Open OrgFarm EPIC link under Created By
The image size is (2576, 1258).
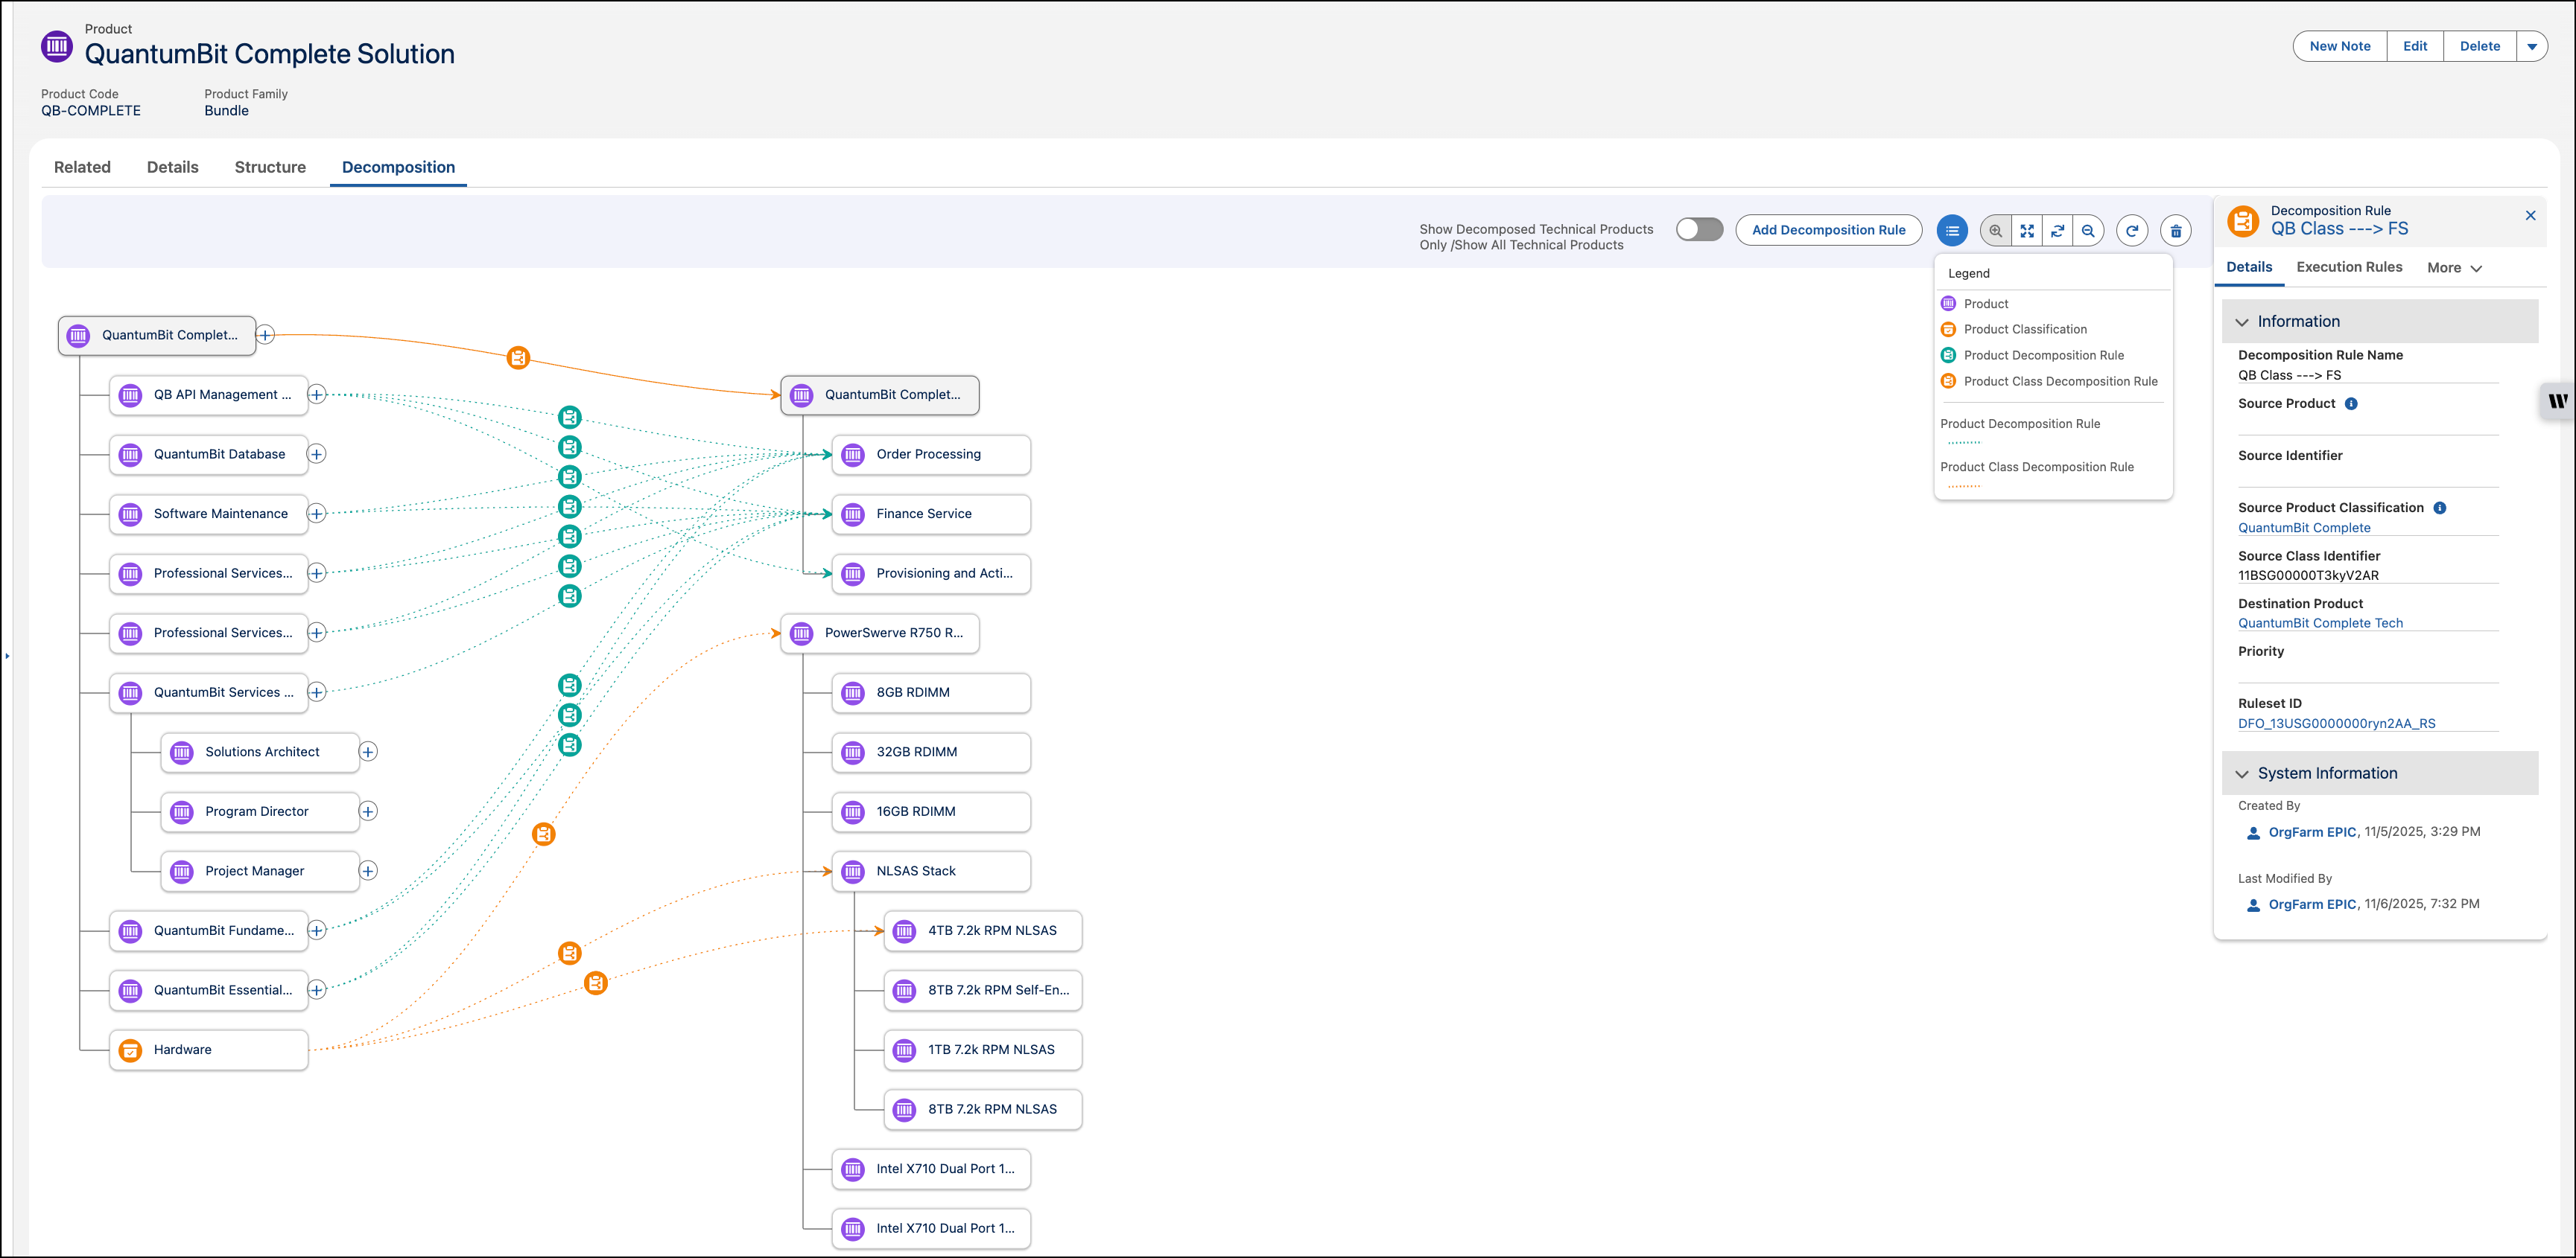(x=2312, y=832)
